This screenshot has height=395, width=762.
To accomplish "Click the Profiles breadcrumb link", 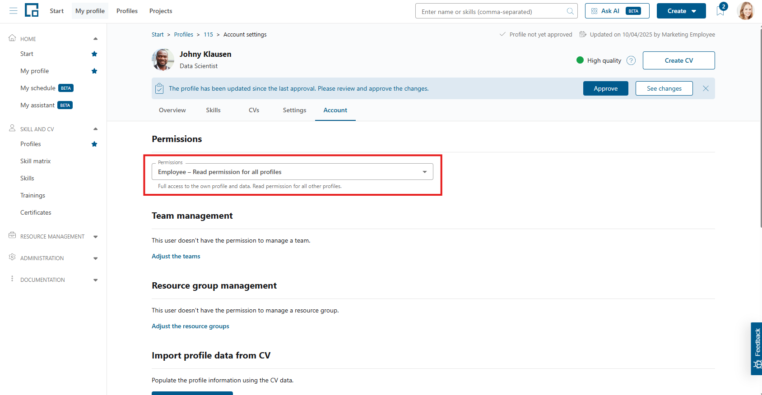I will click(183, 34).
